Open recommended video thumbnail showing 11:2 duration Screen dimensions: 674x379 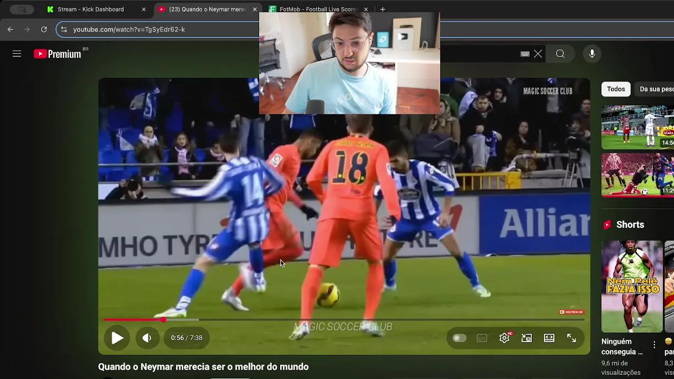(x=638, y=175)
